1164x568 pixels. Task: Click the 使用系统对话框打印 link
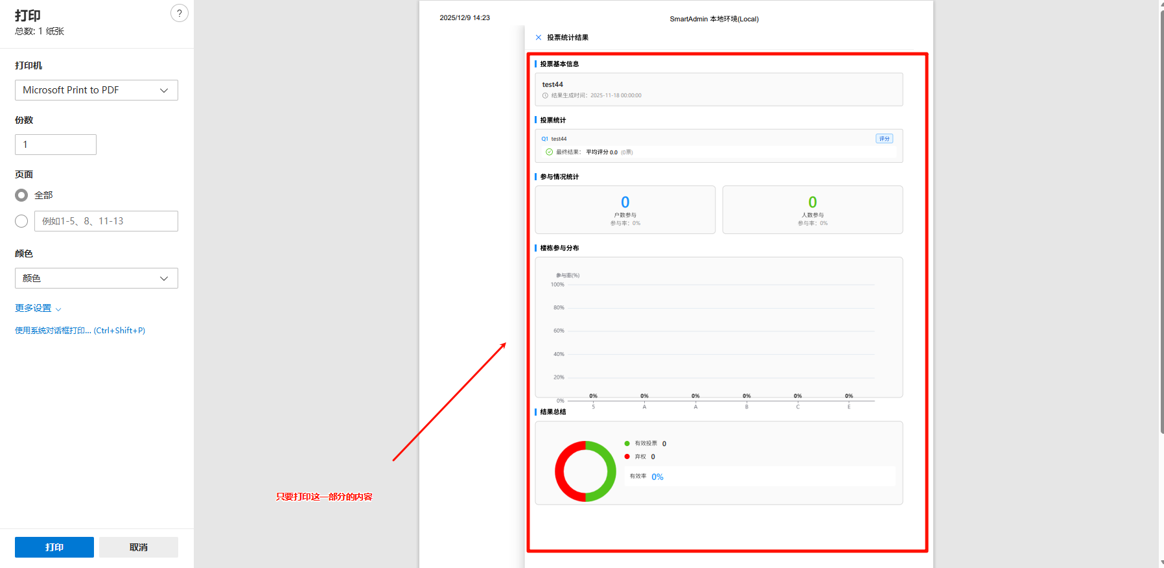coord(80,331)
